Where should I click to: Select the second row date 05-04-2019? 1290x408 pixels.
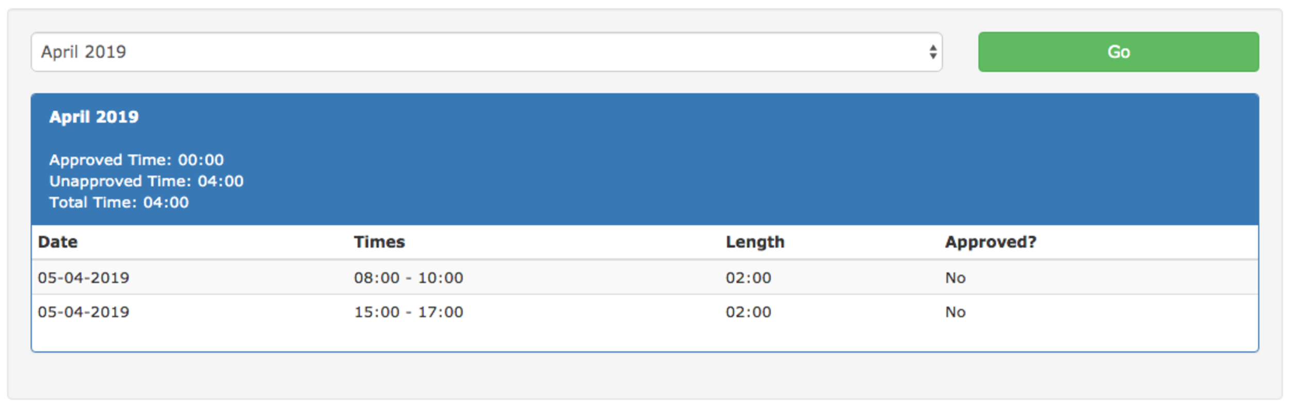pyautogui.click(x=84, y=312)
